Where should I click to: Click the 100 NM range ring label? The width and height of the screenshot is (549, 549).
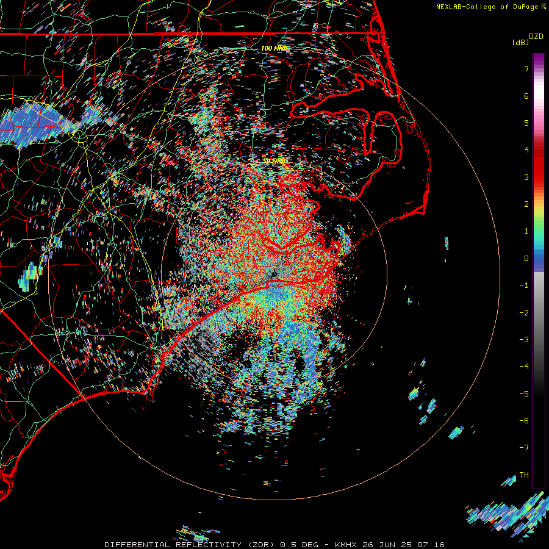pyautogui.click(x=274, y=48)
